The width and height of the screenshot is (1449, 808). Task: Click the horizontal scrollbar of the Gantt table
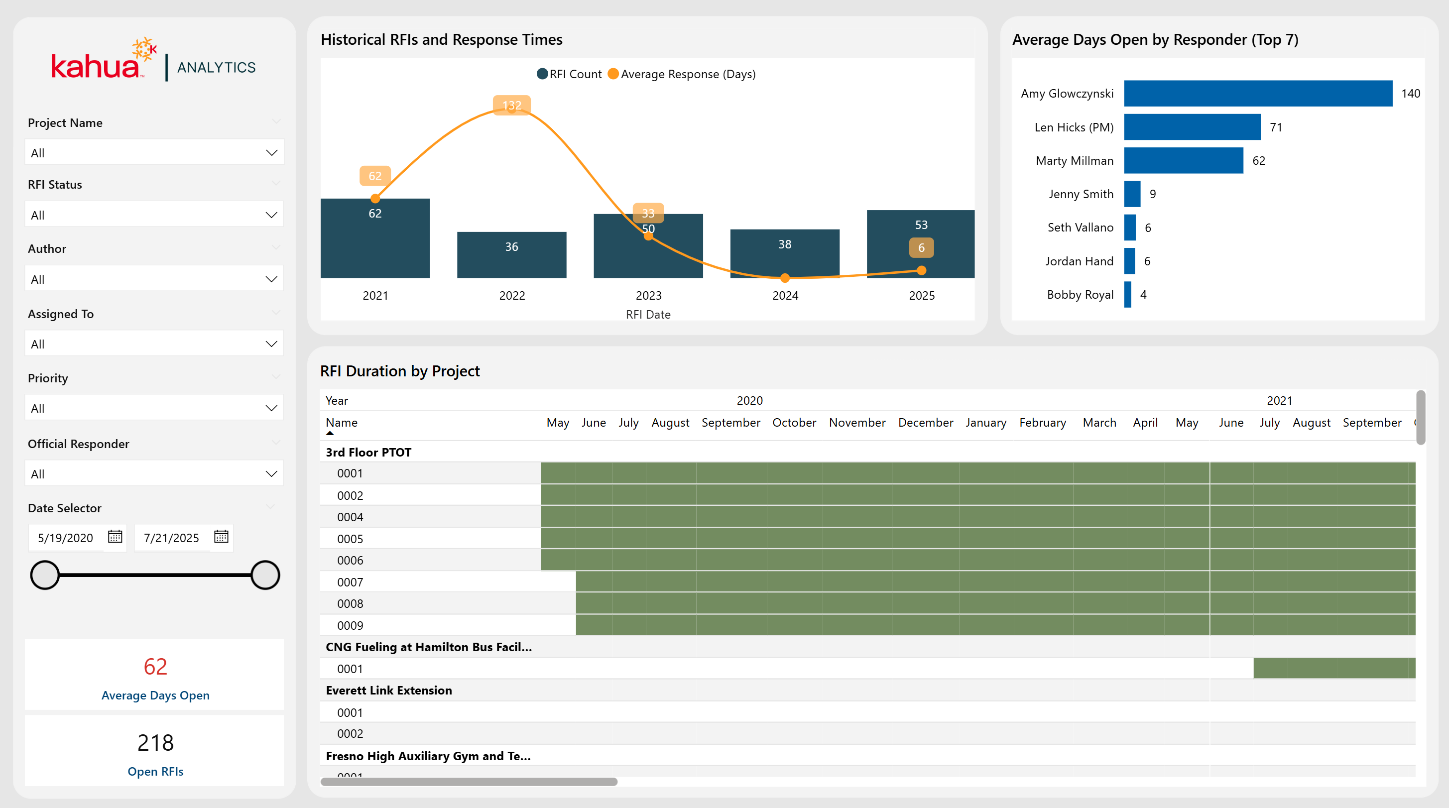[x=469, y=781]
